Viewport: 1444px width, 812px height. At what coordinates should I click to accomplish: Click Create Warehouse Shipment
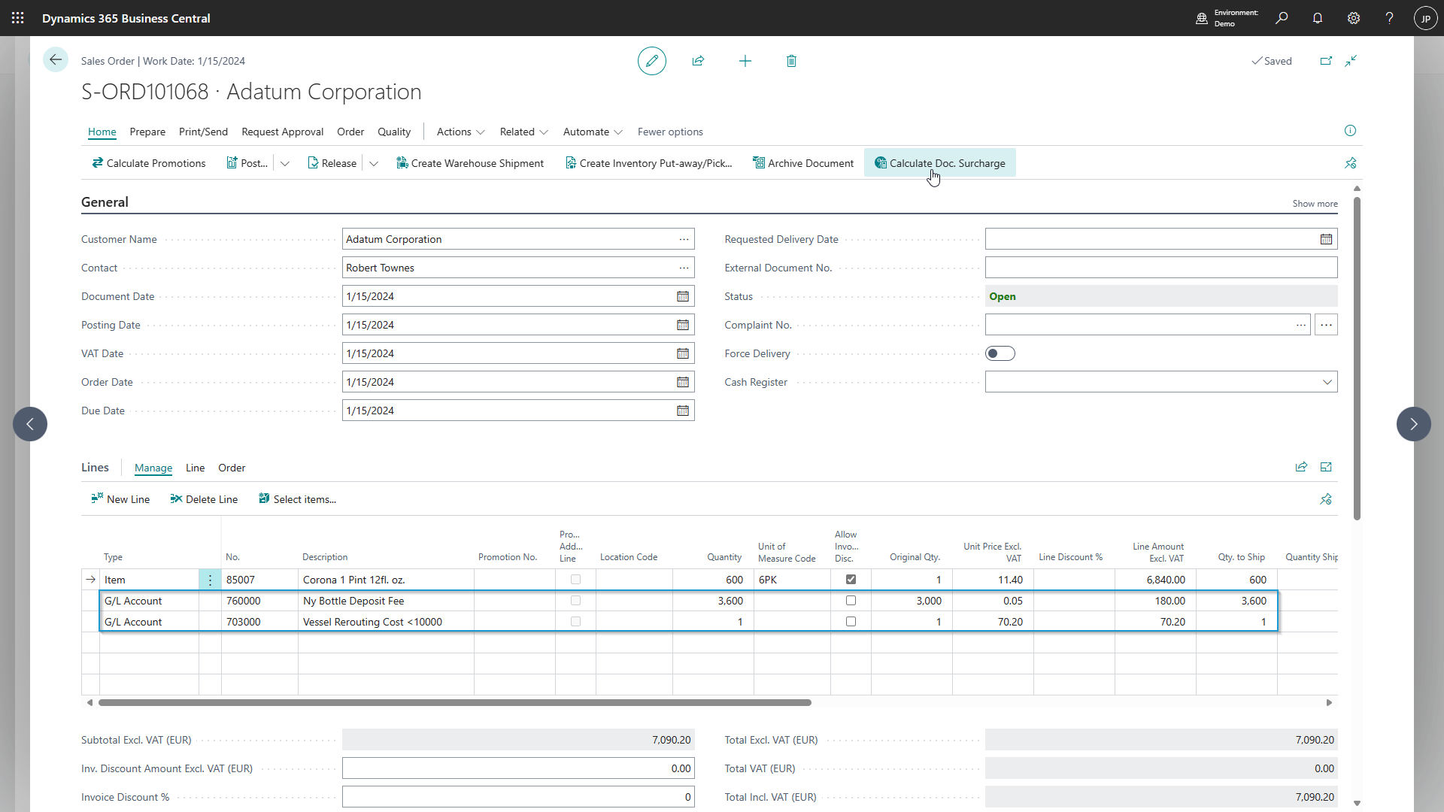(x=470, y=163)
